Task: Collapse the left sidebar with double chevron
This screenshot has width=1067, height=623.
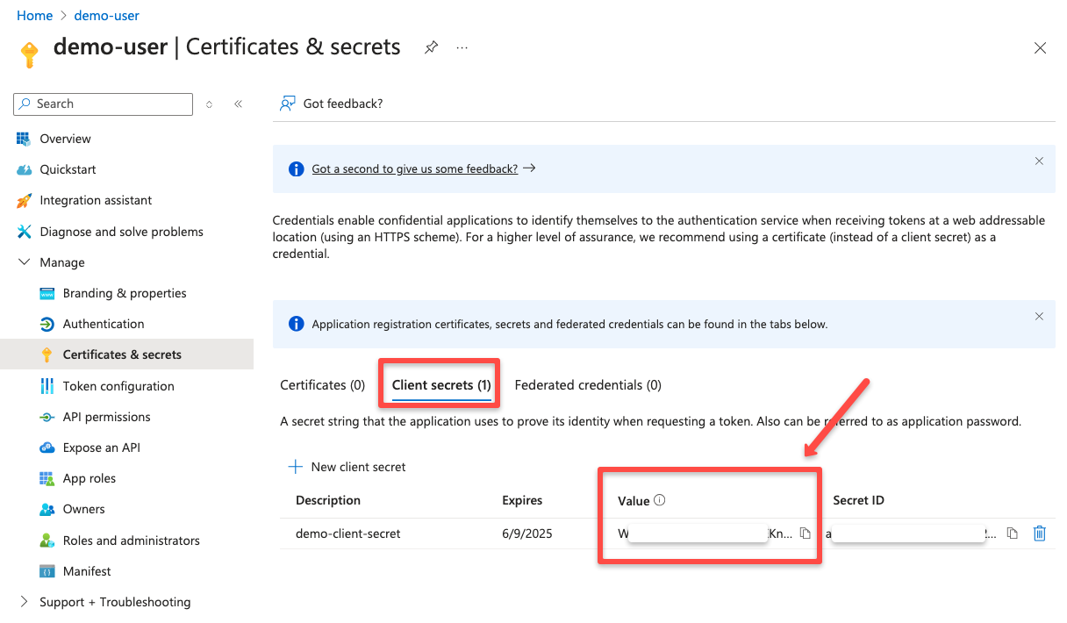Action: pos(238,103)
